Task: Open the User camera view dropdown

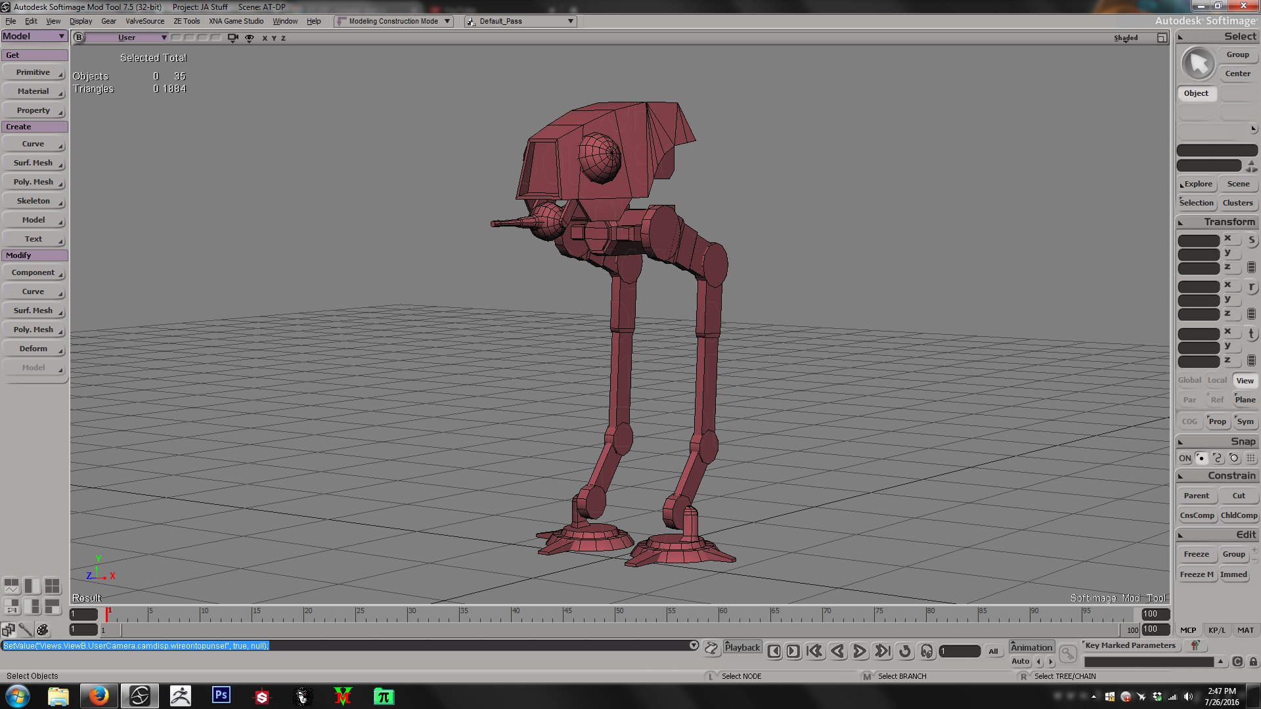Action: [x=127, y=37]
